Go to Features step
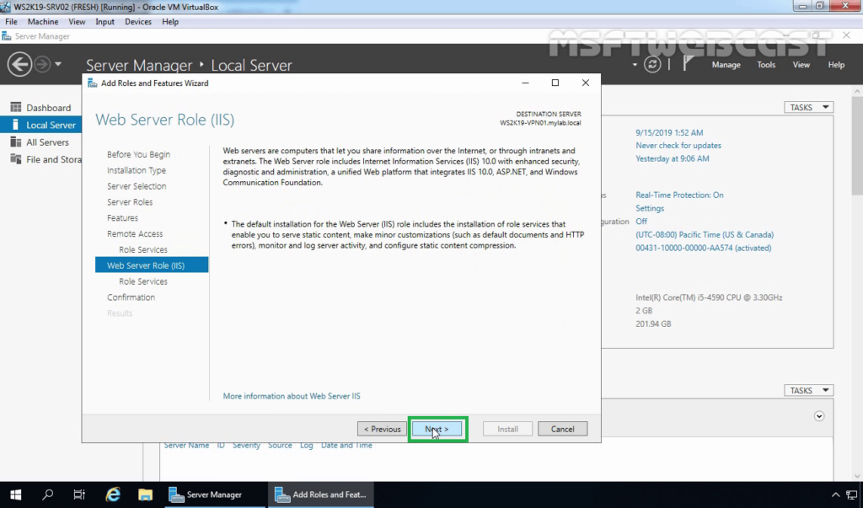Screen dimensions: 863x508 click(122, 218)
